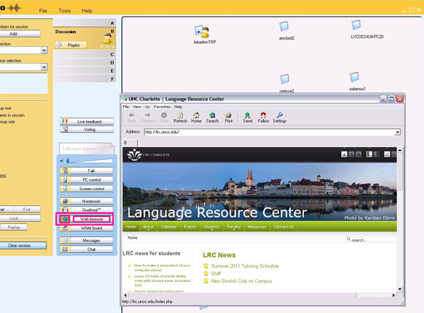The width and height of the screenshot is (424, 313).
Task: Open the Tools menu in top bar
Action: click(x=64, y=11)
